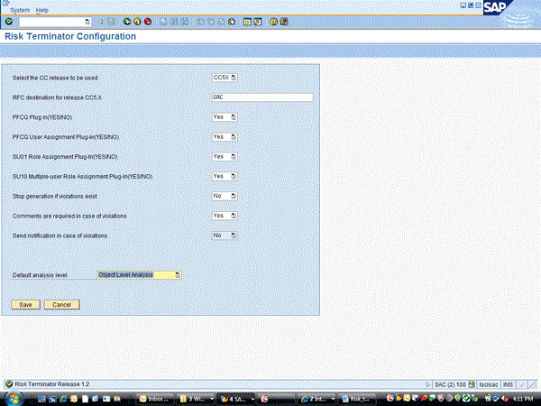Open the CC release dropdown showing CC5X

tap(234, 78)
